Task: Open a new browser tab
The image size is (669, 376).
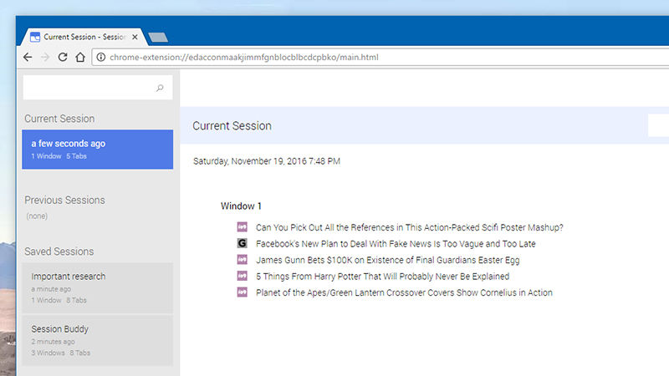Action: click(x=158, y=38)
